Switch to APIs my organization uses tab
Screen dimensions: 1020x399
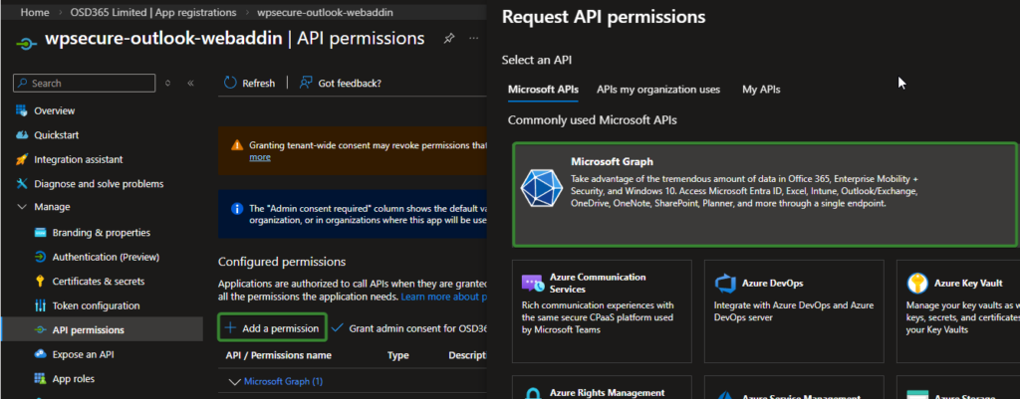pyautogui.click(x=657, y=90)
